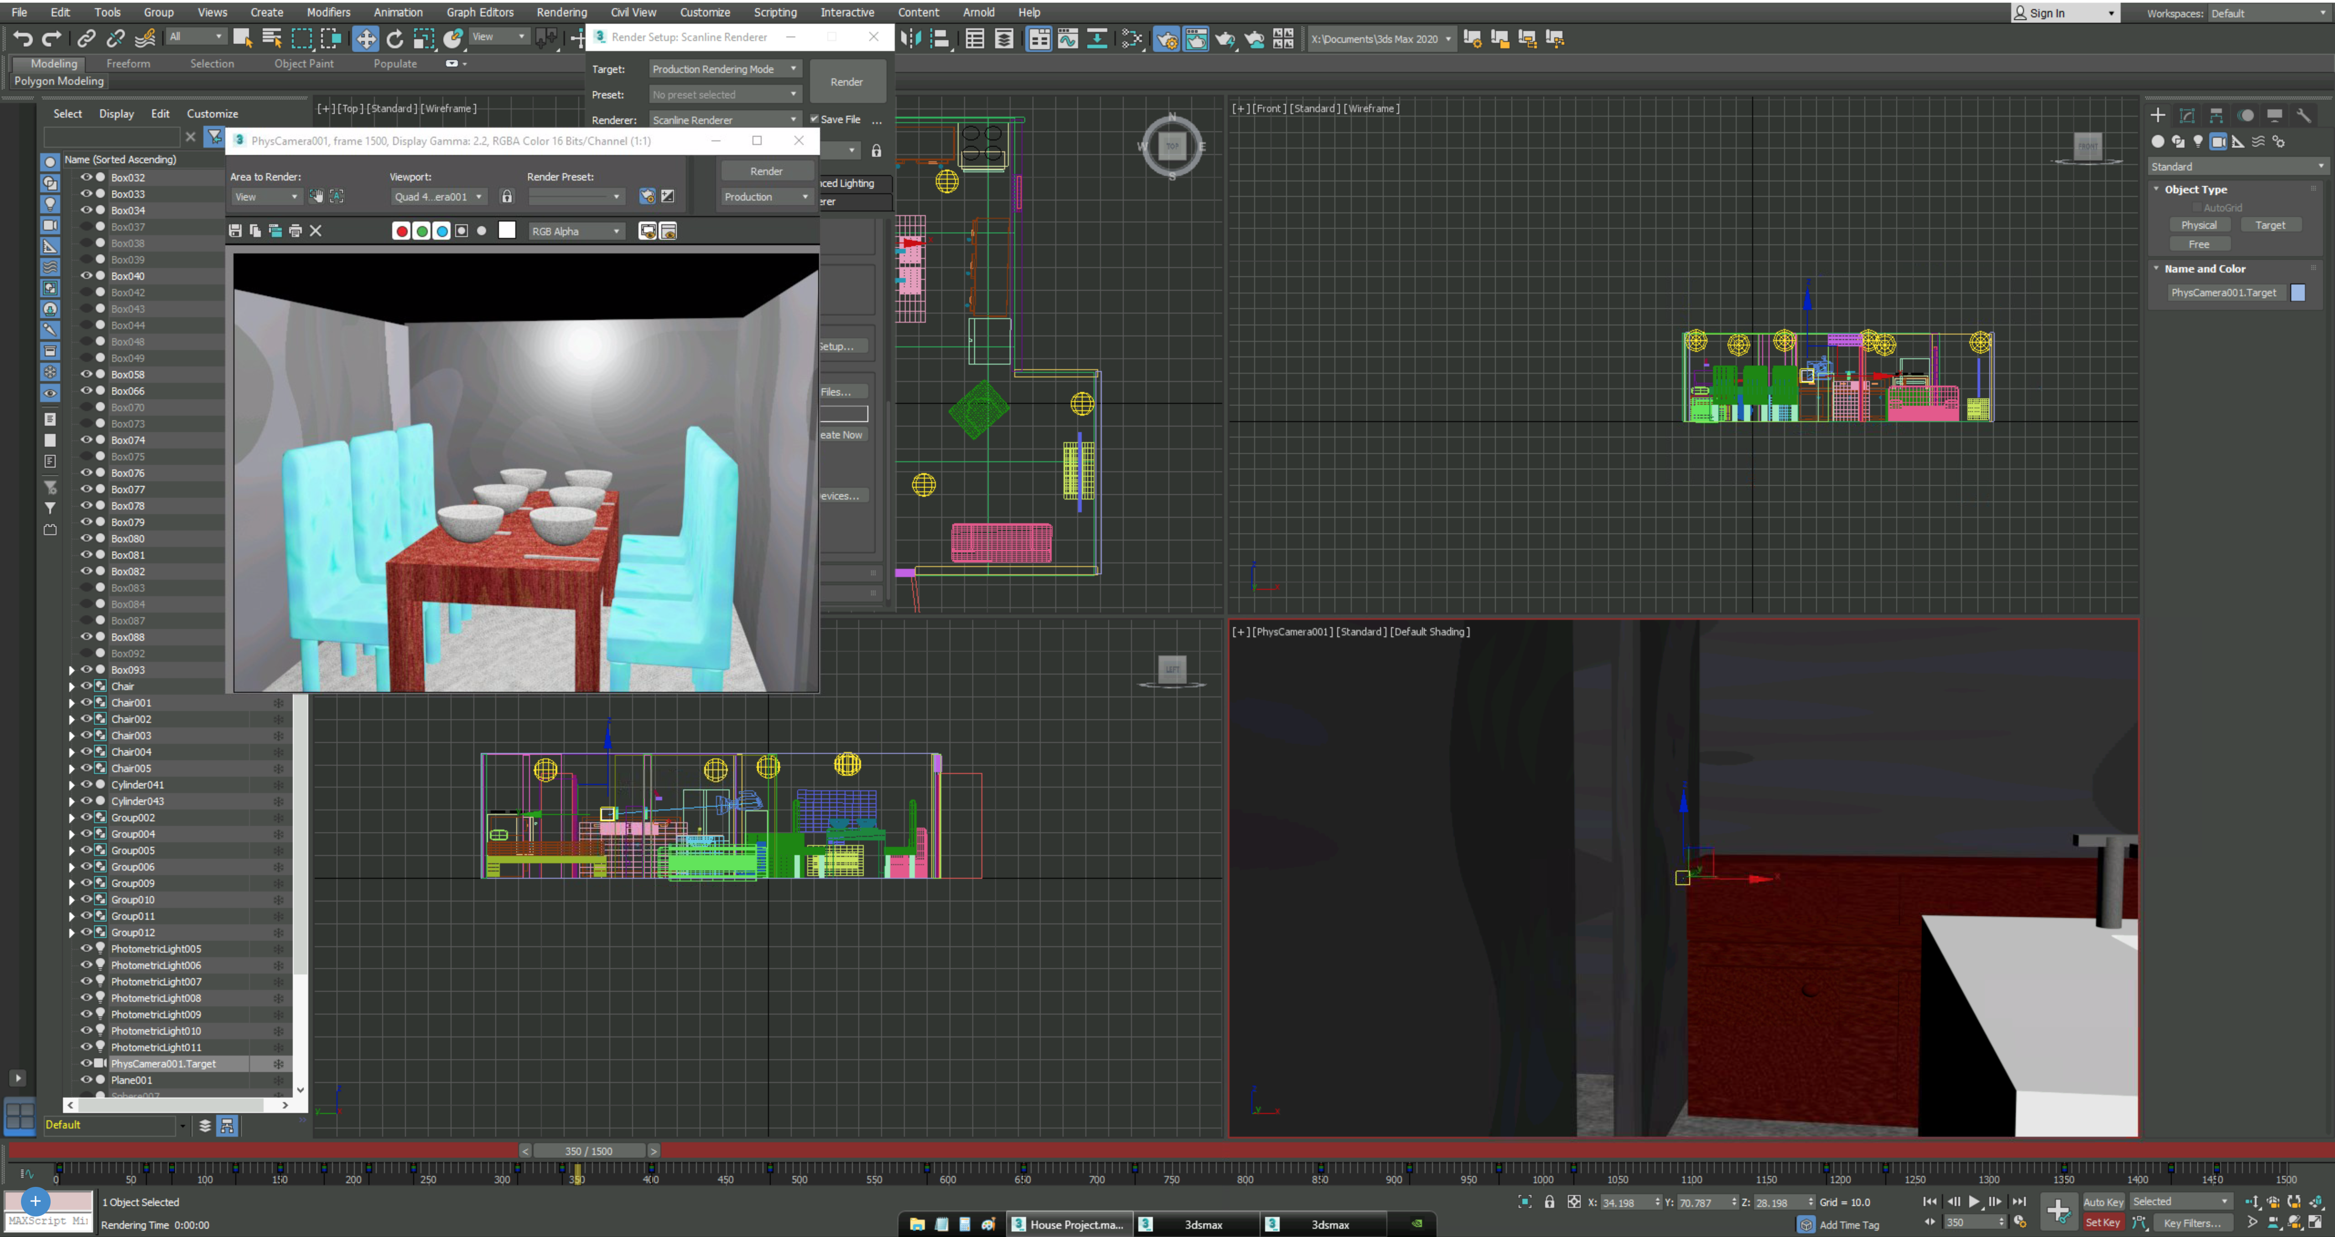Click Zoom Extents All navigation icon
The image size is (2335, 1237).
(2315, 1201)
